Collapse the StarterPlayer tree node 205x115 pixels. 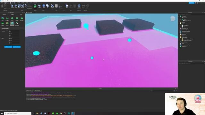(x=179, y=37)
